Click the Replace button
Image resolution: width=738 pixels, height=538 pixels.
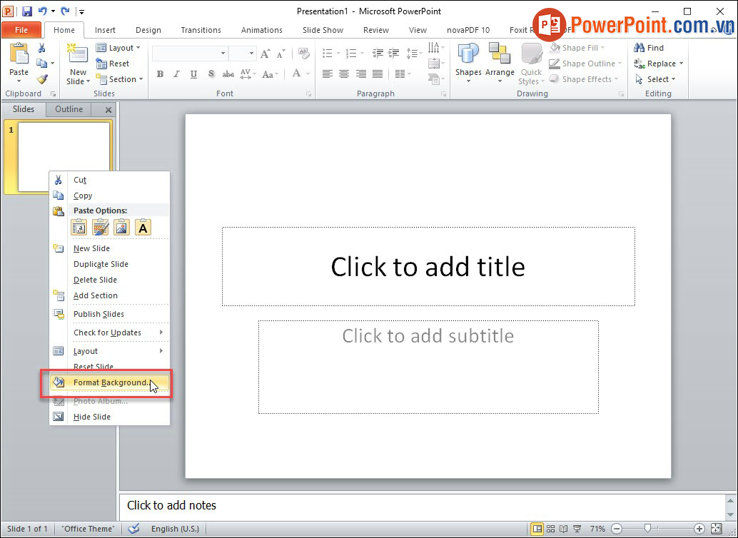[657, 64]
